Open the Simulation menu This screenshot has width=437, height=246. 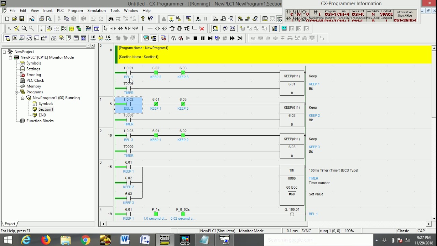point(96,11)
